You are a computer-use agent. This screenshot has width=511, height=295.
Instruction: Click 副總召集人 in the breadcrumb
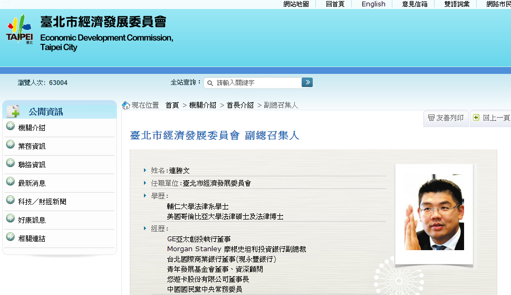281,105
